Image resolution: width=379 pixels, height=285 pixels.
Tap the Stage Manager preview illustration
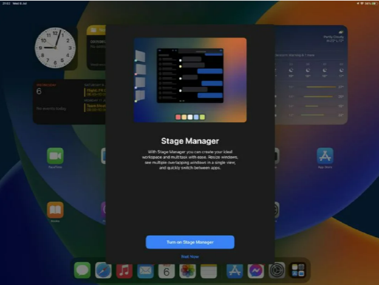point(190,80)
